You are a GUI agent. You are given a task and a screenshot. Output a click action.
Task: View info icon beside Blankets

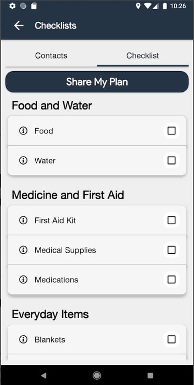tap(23, 339)
